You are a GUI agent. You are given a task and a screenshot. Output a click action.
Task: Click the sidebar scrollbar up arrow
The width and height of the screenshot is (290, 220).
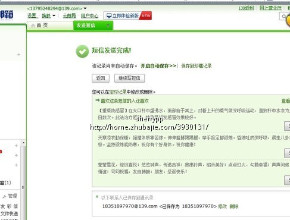(23, 143)
